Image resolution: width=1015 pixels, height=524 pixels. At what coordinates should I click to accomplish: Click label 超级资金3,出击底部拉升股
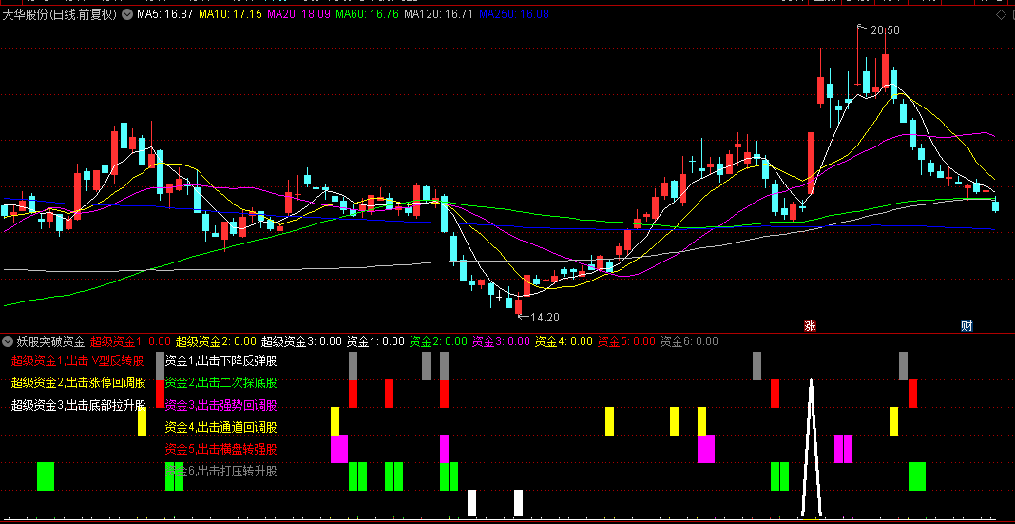point(78,405)
